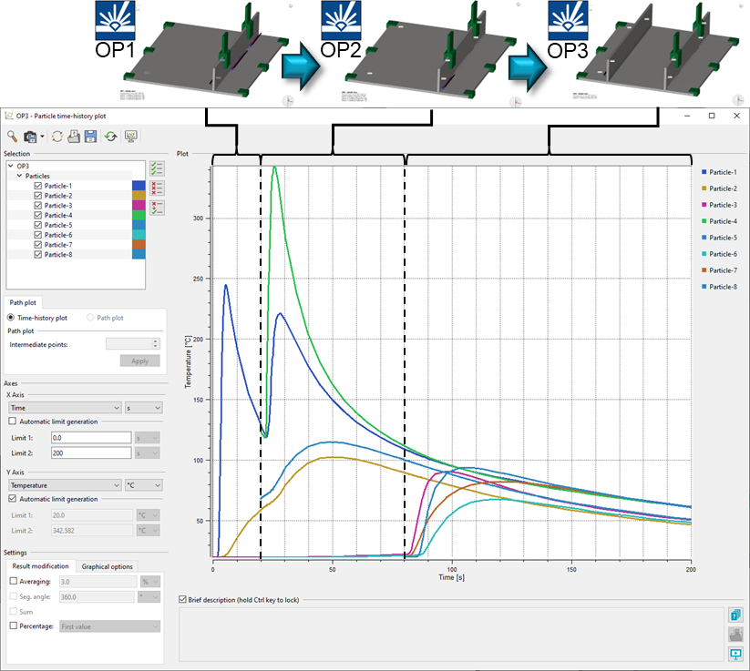This screenshot has height=671, width=750.
Task: Click the Particle-5 tree row label
Action: (58, 225)
